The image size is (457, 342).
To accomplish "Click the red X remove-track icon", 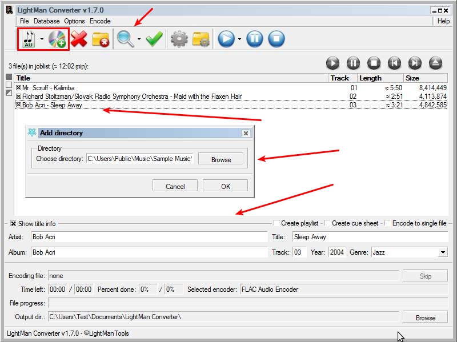I will pyautogui.click(x=79, y=39).
